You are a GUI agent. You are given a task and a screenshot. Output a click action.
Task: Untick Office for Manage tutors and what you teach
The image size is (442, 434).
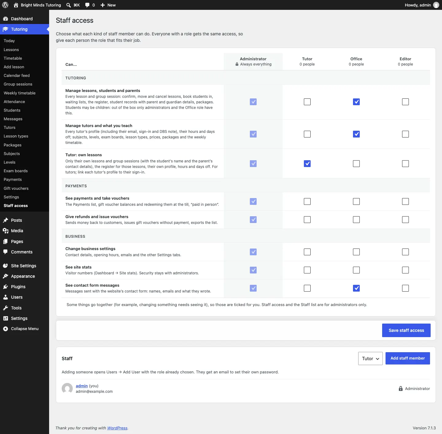[356, 134]
